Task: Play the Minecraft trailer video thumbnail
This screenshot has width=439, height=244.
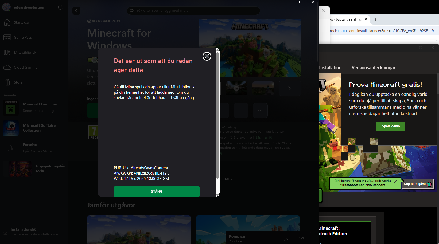Action: pyautogui.click(x=236, y=88)
